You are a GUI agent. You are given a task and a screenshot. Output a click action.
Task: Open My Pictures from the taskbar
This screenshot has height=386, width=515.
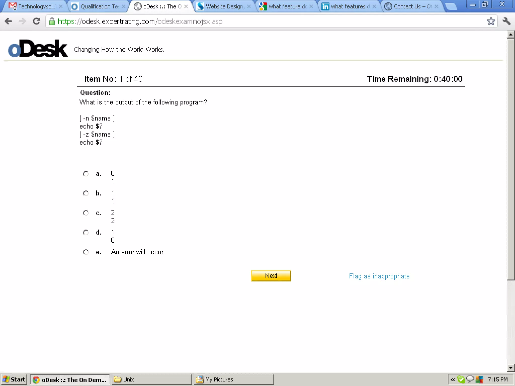[x=233, y=379]
